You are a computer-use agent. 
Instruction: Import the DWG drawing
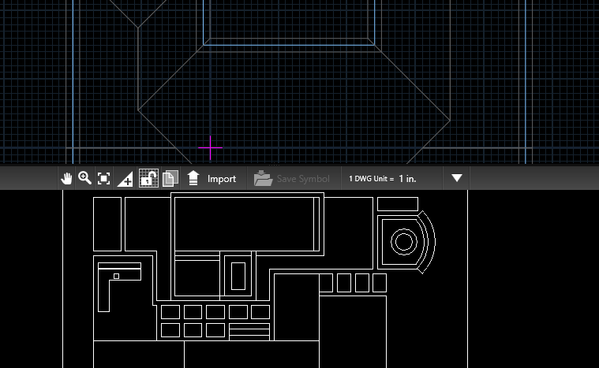point(212,178)
